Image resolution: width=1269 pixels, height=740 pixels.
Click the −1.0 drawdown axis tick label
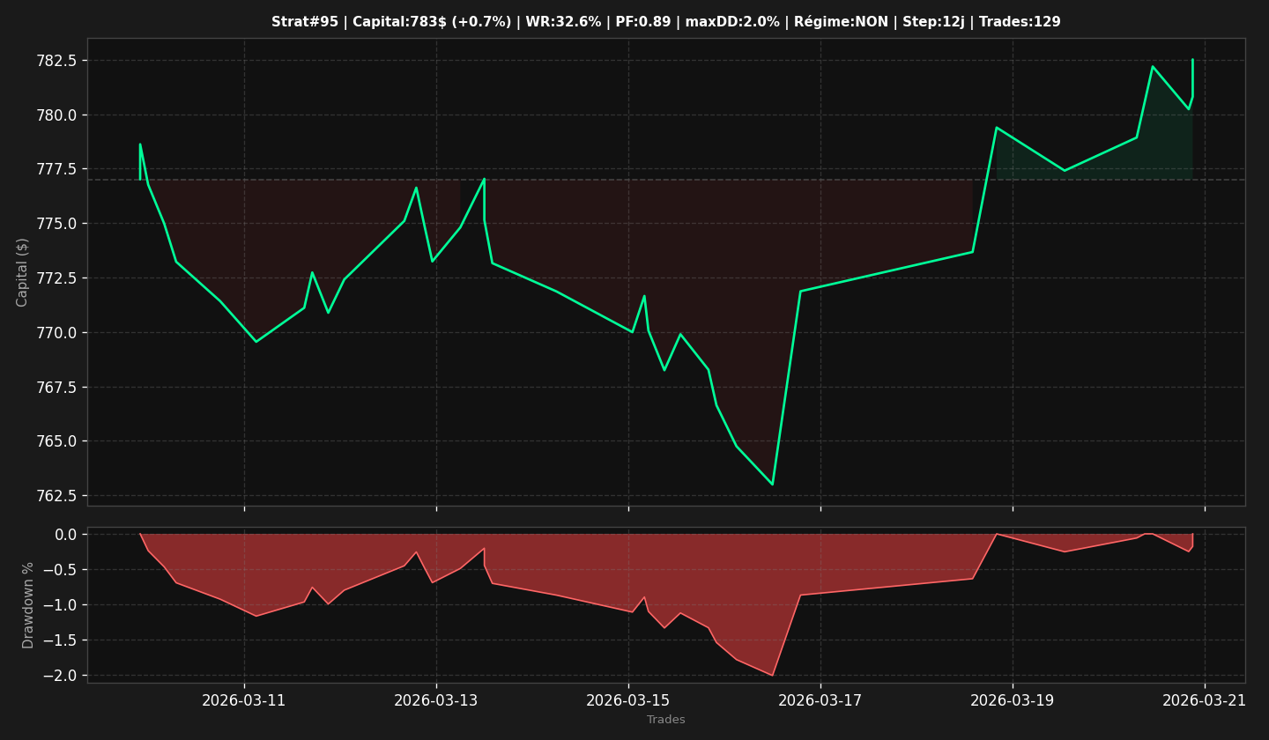(x=60, y=605)
